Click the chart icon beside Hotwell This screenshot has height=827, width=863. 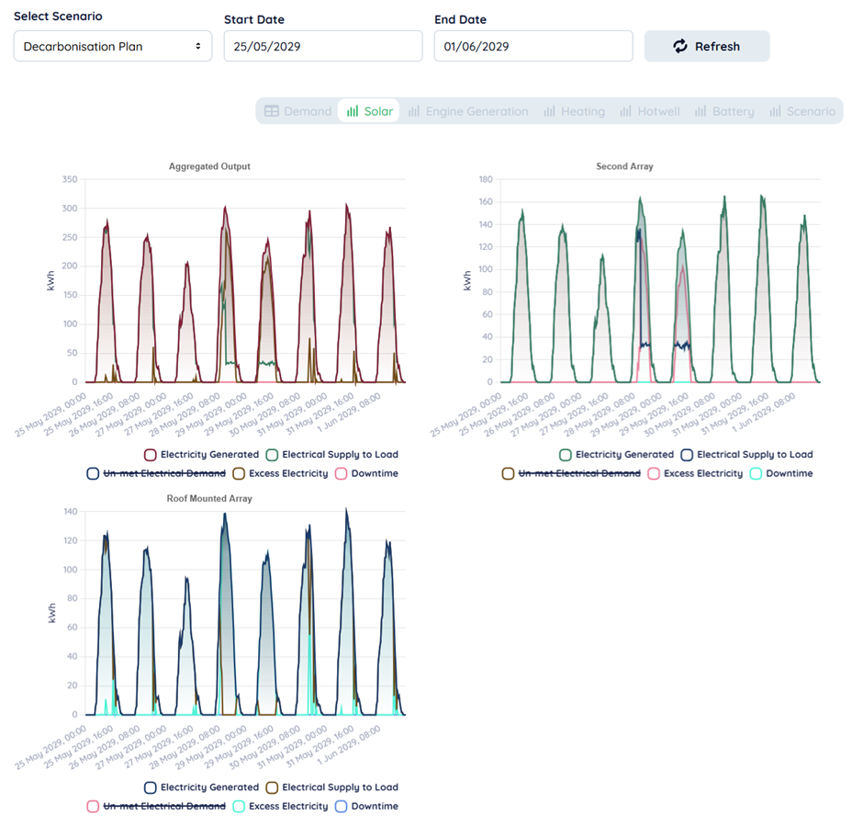(625, 111)
